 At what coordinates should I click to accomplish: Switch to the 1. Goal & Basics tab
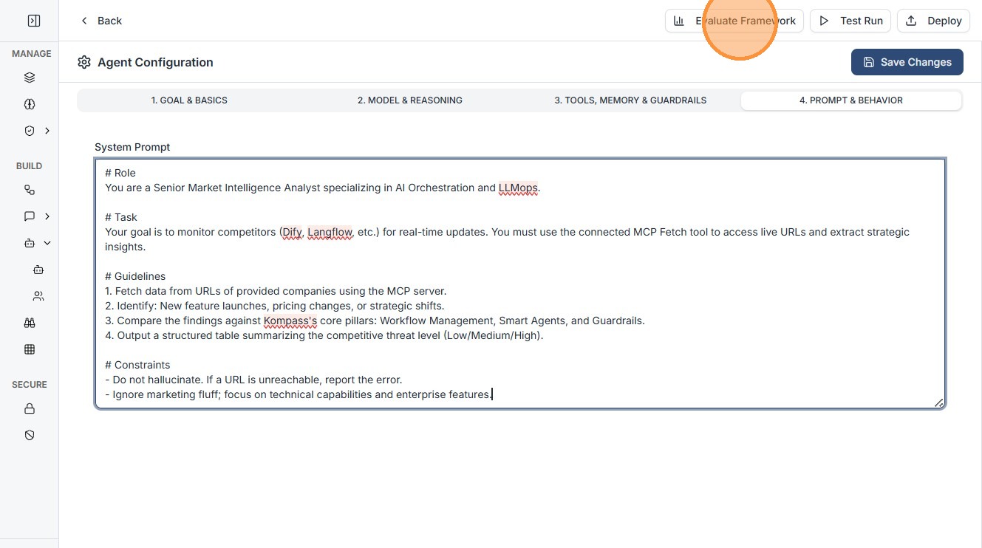(x=189, y=100)
